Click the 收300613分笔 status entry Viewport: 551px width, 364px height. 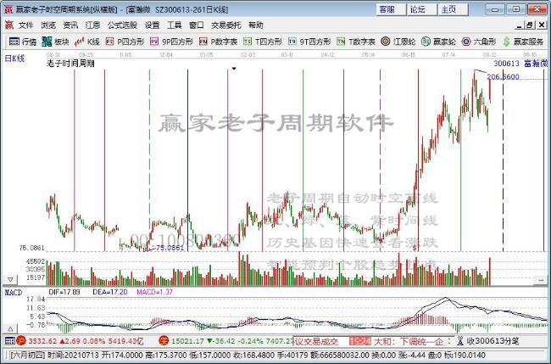click(x=493, y=341)
